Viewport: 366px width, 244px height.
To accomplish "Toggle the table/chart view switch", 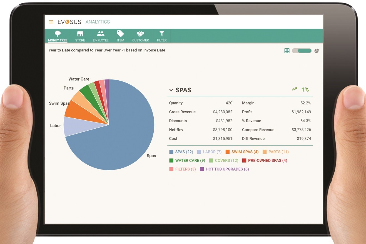I will click(x=302, y=51).
